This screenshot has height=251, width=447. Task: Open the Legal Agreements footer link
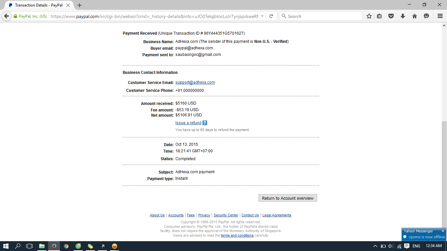[277, 215]
